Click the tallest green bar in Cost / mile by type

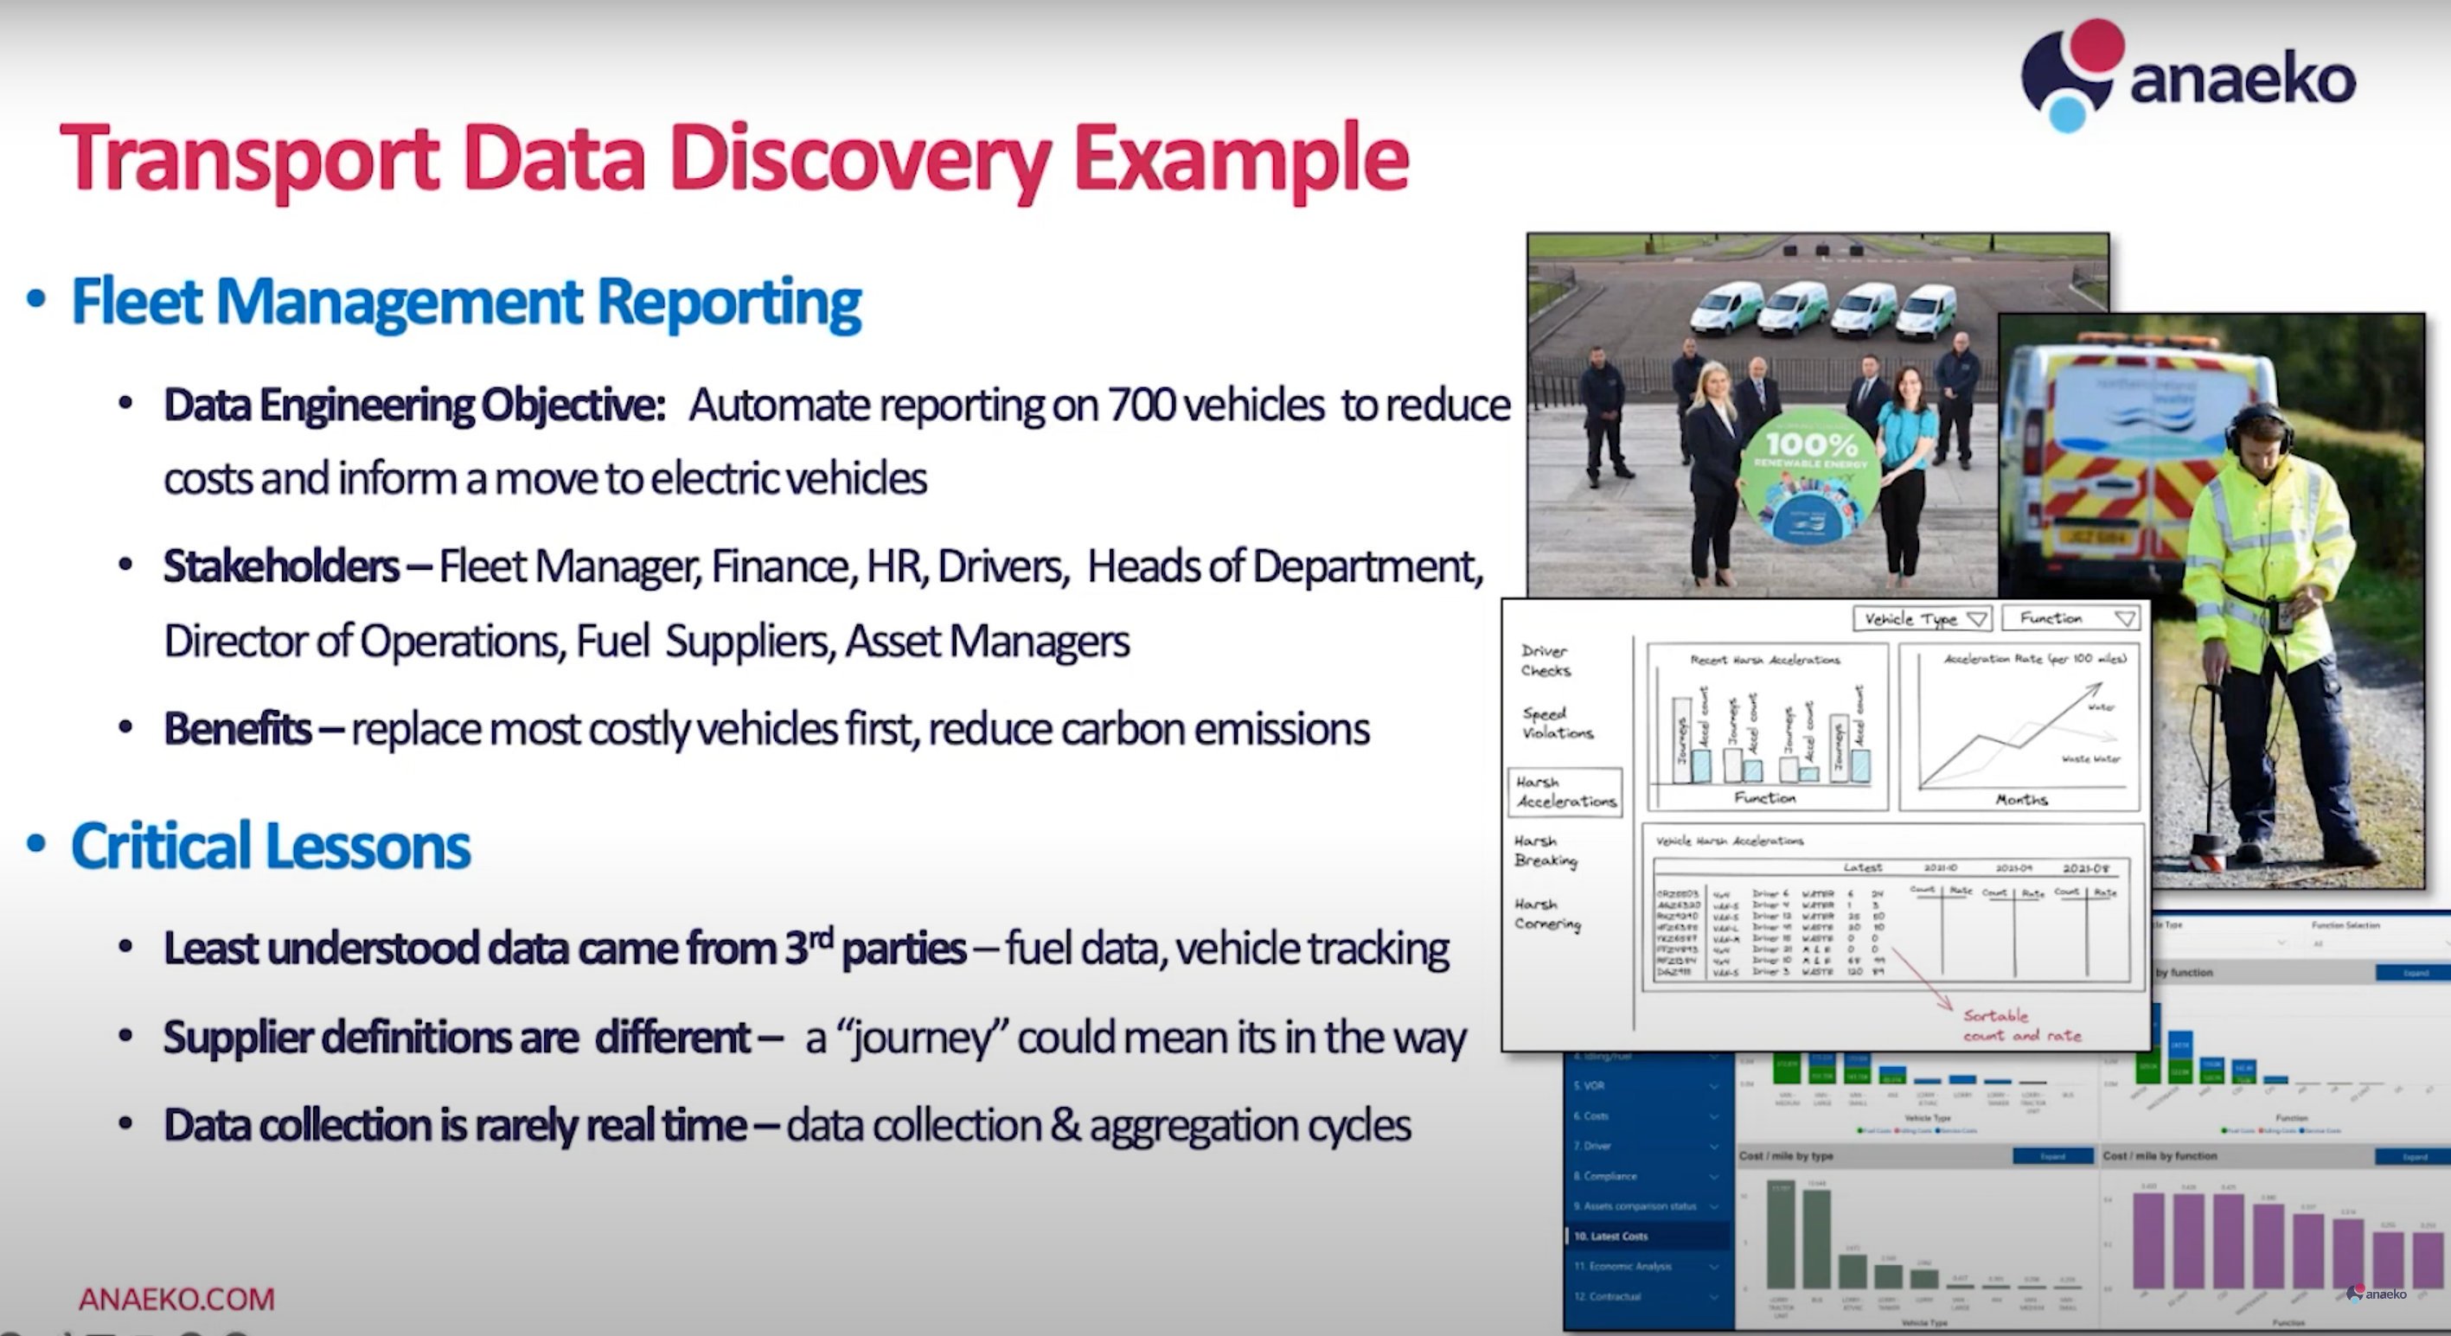[x=1780, y=1234]
